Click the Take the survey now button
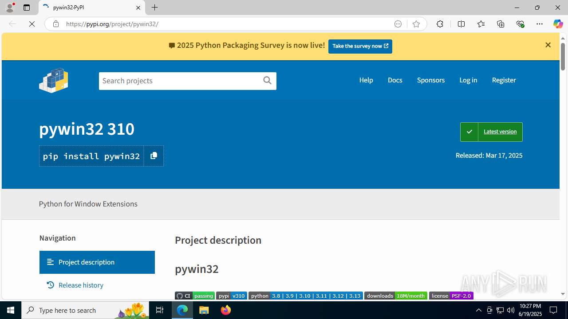The image size is (568, 319). pyautogui.click(x=360, y=46)
